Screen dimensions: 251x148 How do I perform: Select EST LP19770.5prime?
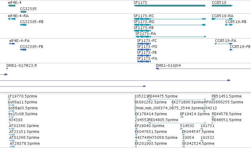(x=9, y=99)
